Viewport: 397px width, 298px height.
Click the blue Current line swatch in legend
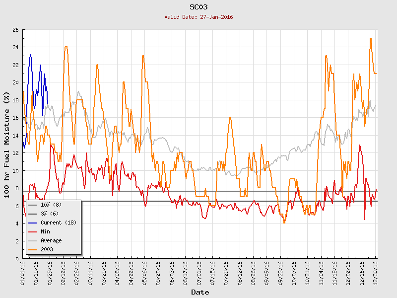pyautogui.click(x=33, y=223)
